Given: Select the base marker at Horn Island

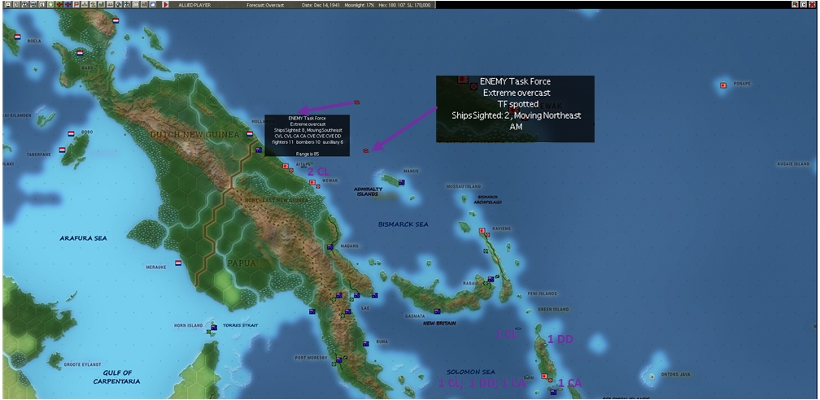Looking at the screenshot, I should tap(213, 328).
